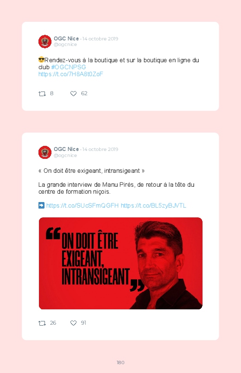The height and width of the screenshot is (373, 241).
Task: Open the OGC Nice avatar on the first tweet
Action: pos(45,41)
